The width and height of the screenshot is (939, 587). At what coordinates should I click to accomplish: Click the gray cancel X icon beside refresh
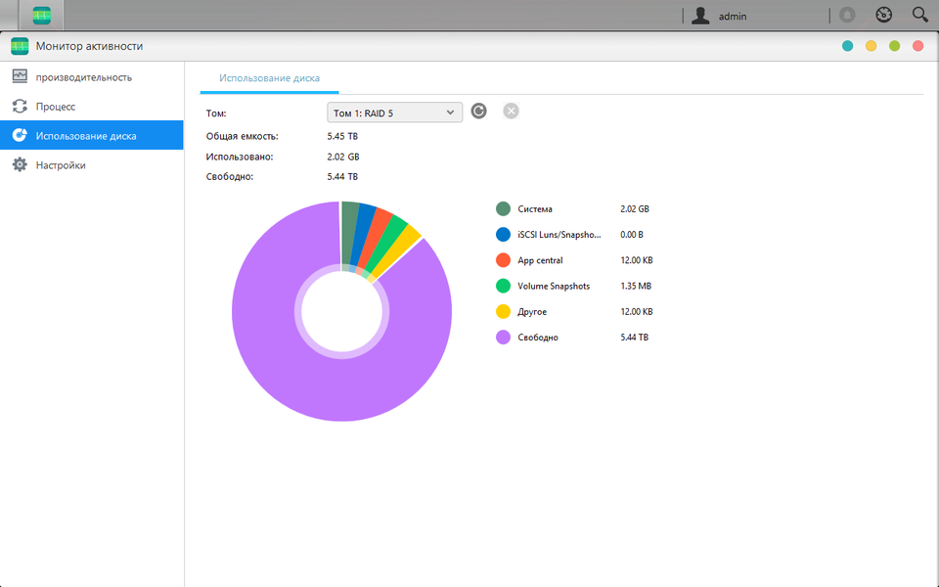[511, 112]
